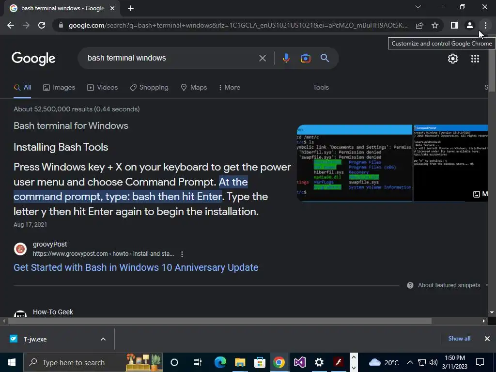
Task: Click the taskbar 'Type here to search' box
Action: tap(93, 362)
